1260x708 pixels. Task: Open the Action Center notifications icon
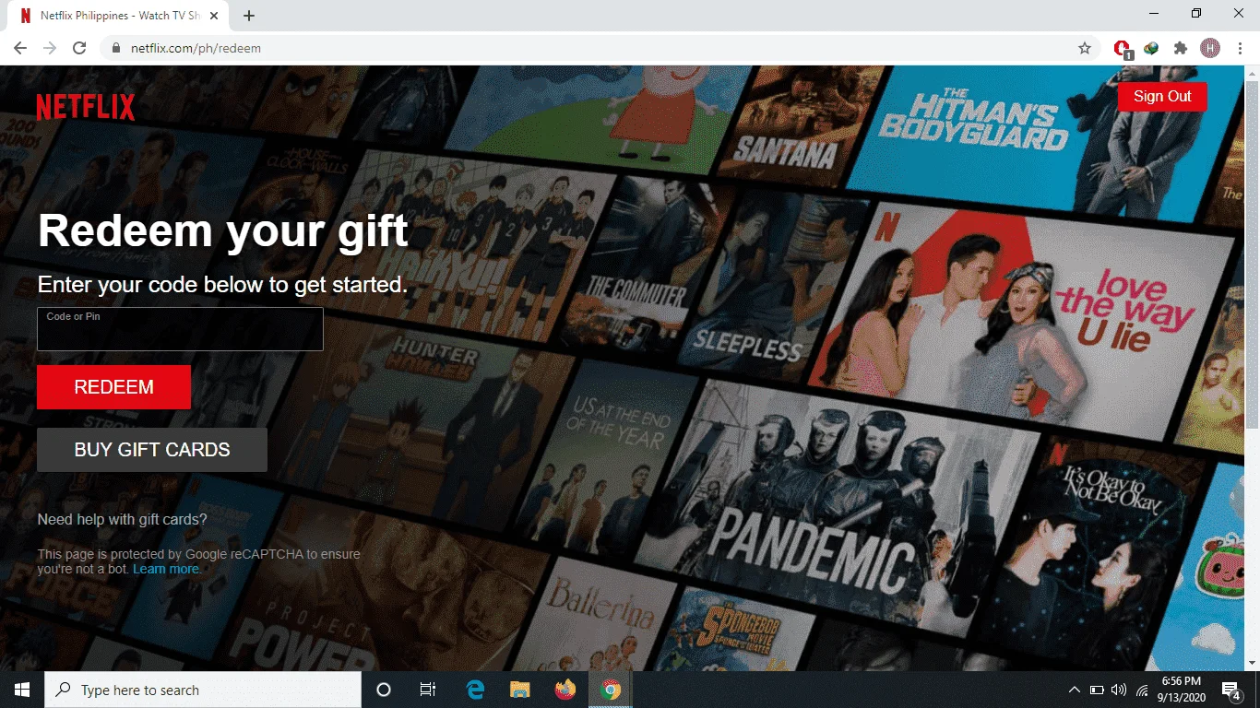pyautogui.click(x=1230, y=690)
